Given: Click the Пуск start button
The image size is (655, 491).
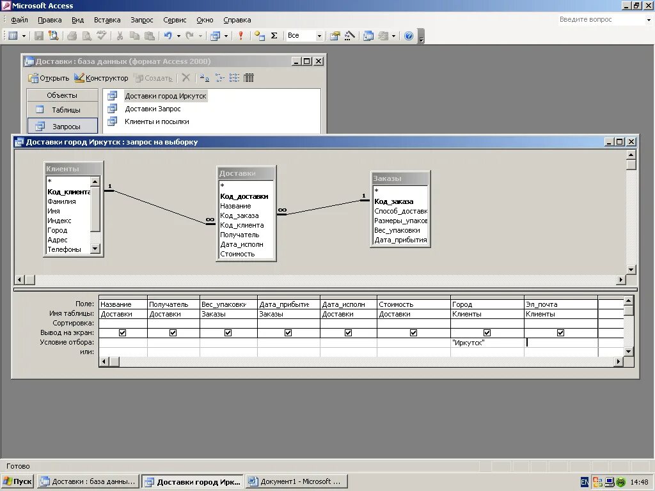Looking at the screenshot, I should point(17,481).
